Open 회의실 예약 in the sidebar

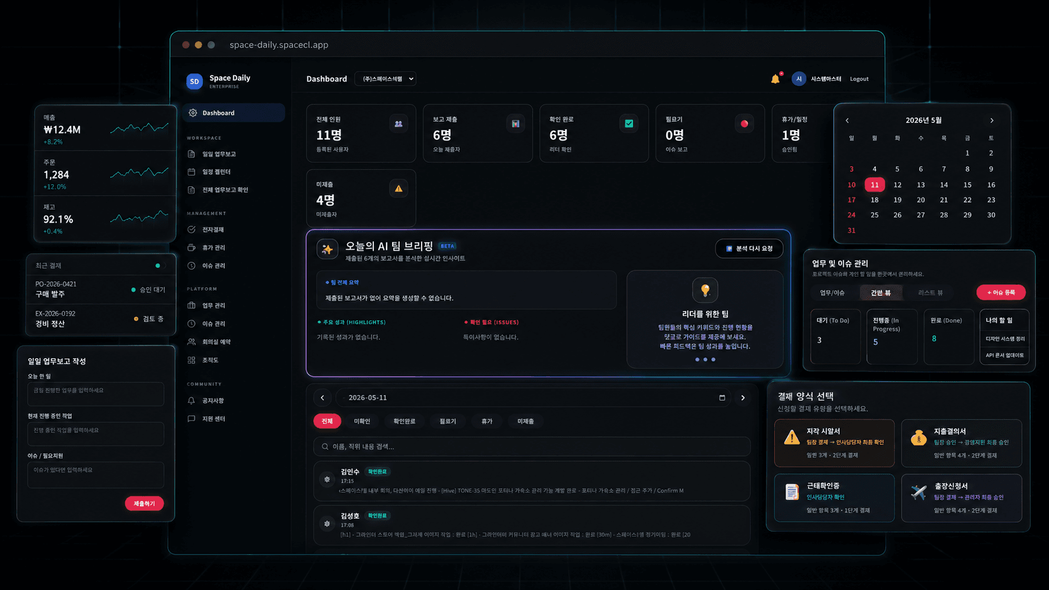216,342
